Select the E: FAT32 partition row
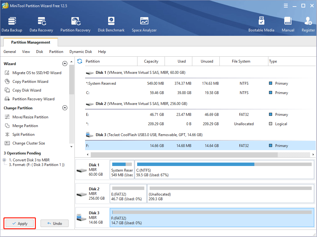Viewport: 317px width, 237px height. coord(200,115)
